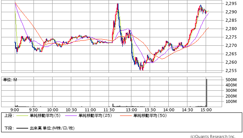Click the 2,260 price axis label
243x138 pixels.
(231, 62)
